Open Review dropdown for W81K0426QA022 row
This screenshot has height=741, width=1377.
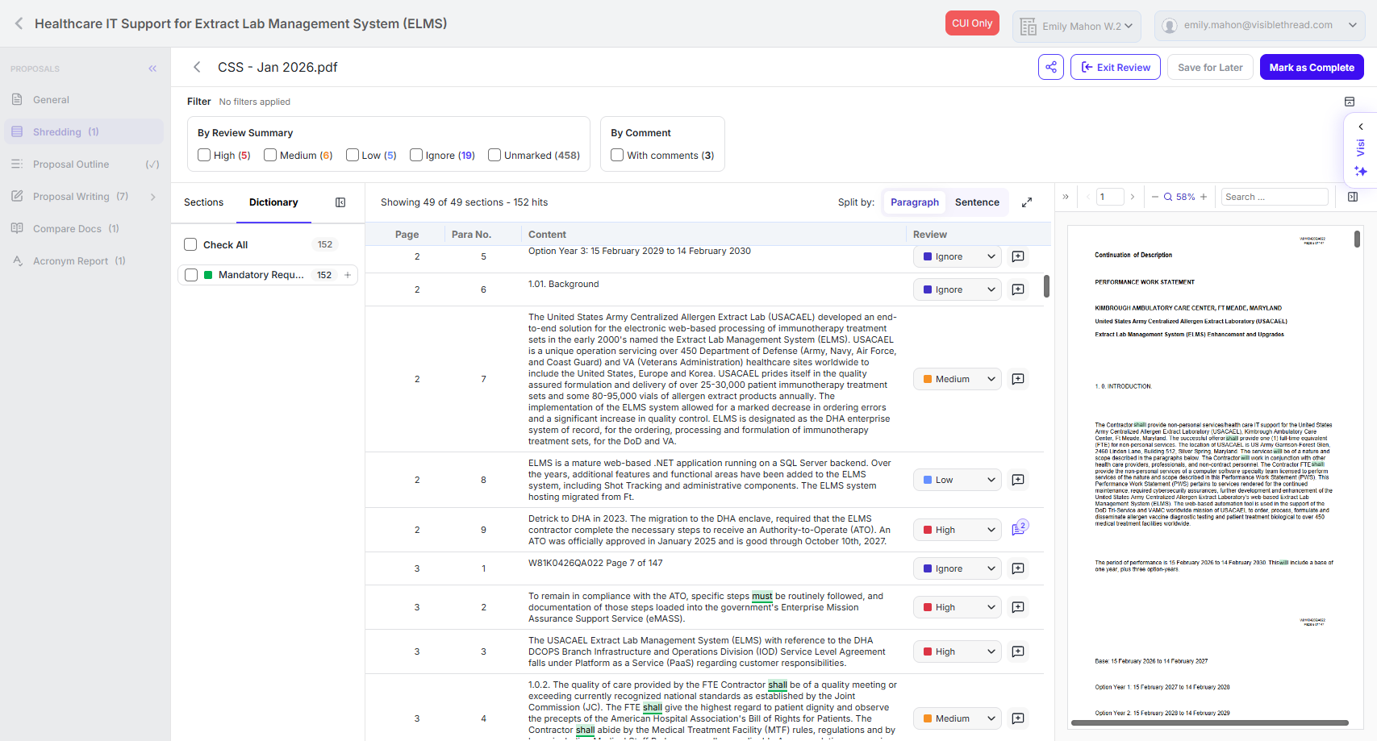pyautogui.click(x=958, y=568)
